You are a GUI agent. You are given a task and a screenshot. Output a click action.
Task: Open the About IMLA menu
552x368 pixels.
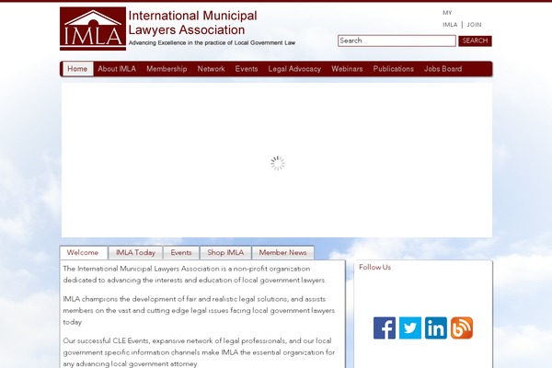click(x=117, y=69)
